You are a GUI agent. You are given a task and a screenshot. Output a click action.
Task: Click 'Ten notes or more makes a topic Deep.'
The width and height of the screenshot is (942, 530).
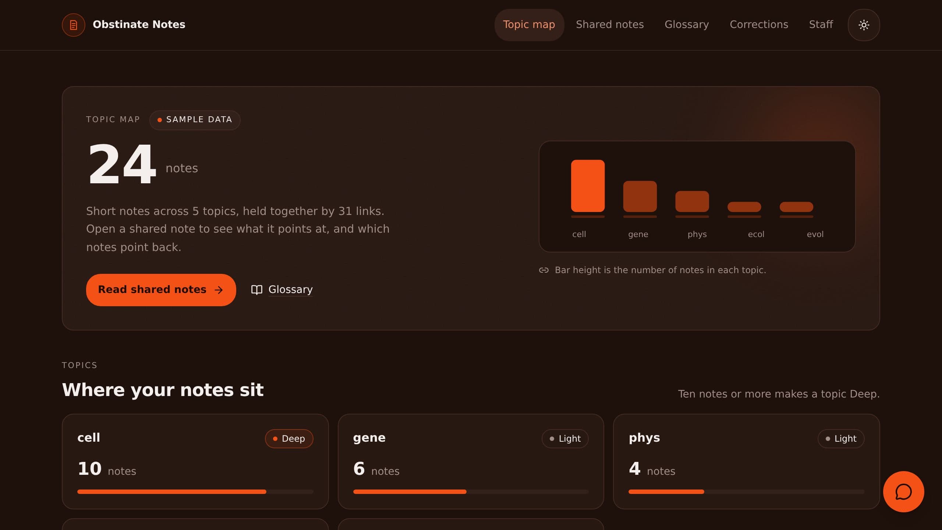point(779,394)
